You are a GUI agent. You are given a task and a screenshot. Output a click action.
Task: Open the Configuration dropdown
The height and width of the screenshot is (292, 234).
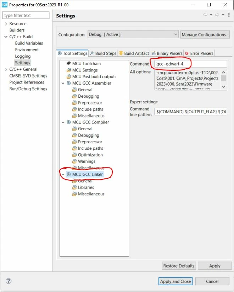click(133, 34)
